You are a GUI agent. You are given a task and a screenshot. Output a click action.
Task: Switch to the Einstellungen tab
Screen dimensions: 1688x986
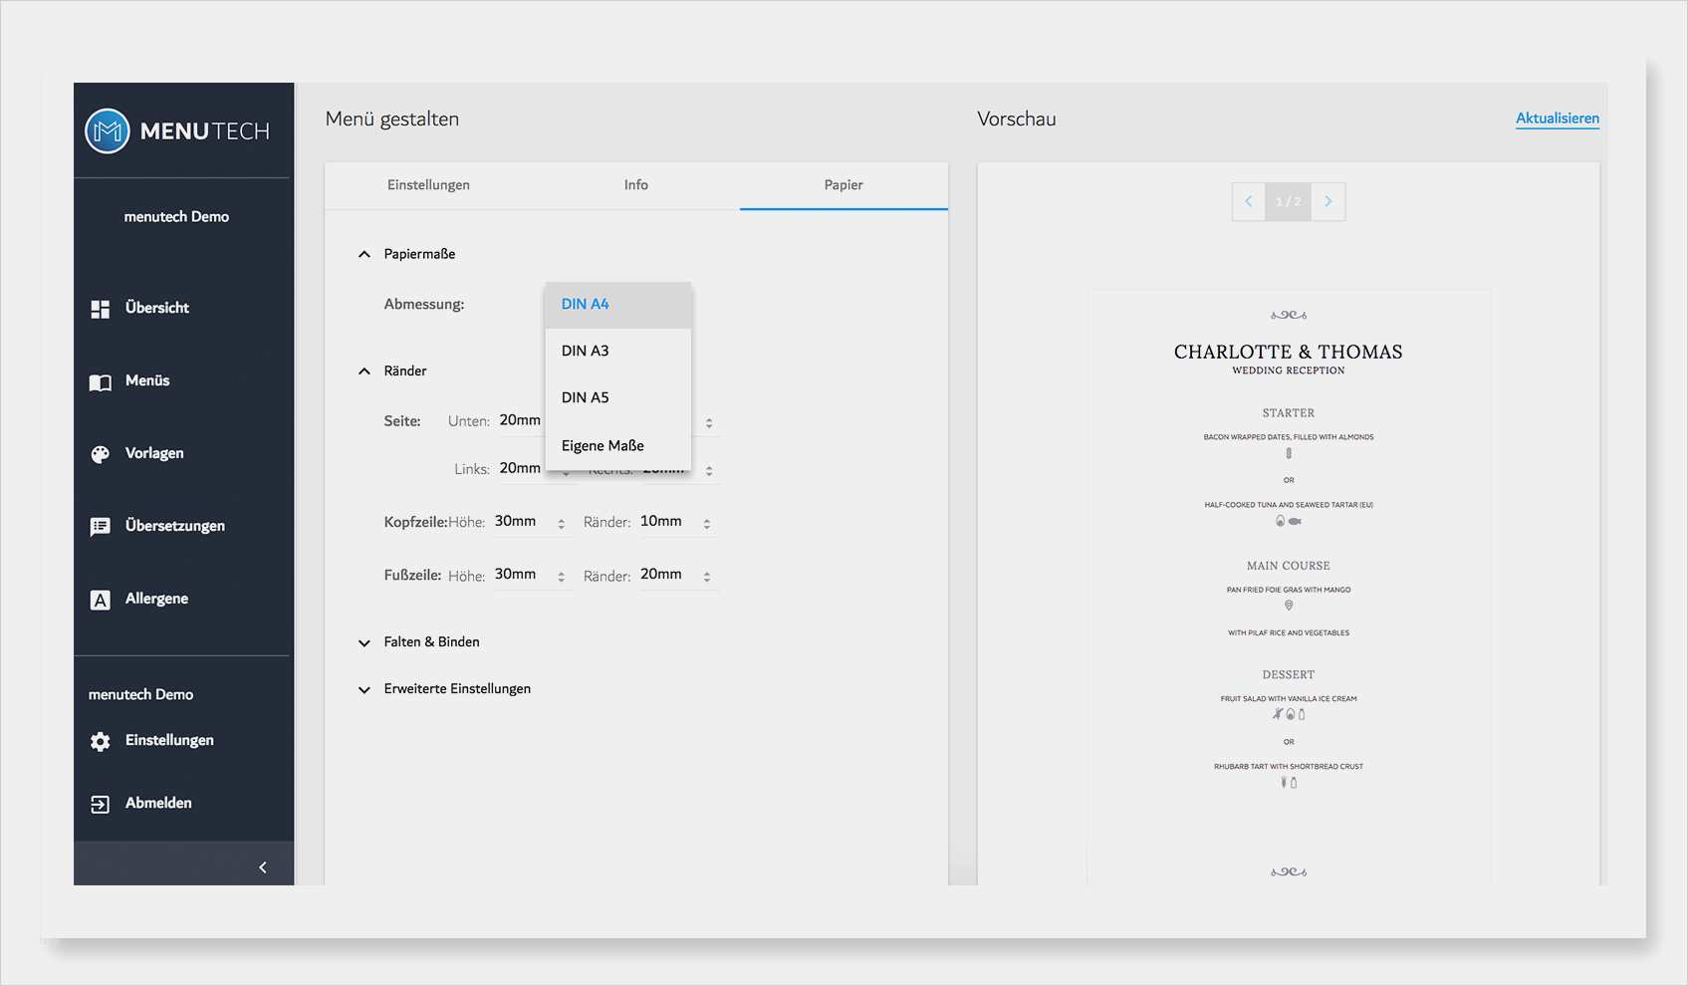click(x=428, y=185)
